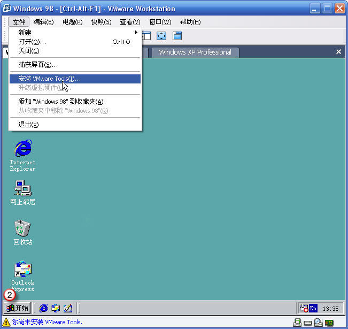Close the current VM tab with X
The width and height of the screenshot is (348, 329).
pos(338,51)
